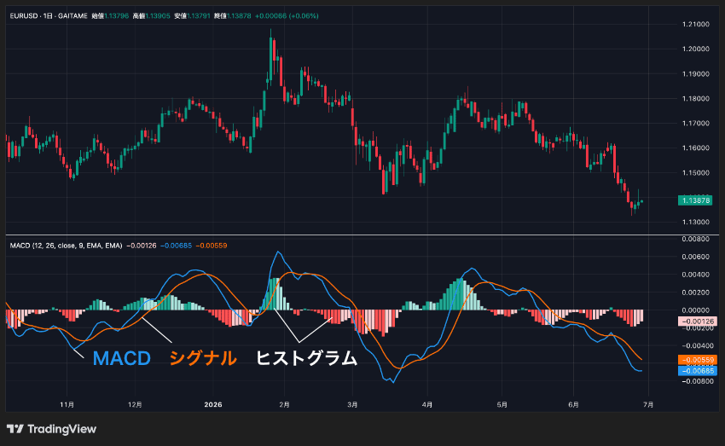The height and width of the screenshot is (446, 725).
Task: Click the white ヒストグラム annotation text
Action: (x=306, y=358)
